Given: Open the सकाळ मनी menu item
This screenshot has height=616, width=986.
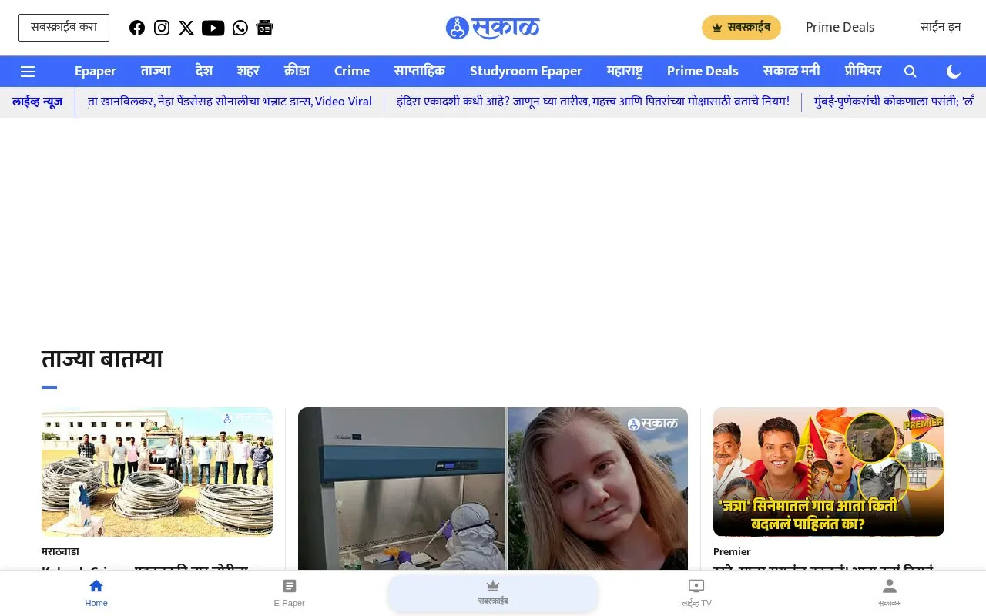Looking at the screenshot, I should click(792, 72).
